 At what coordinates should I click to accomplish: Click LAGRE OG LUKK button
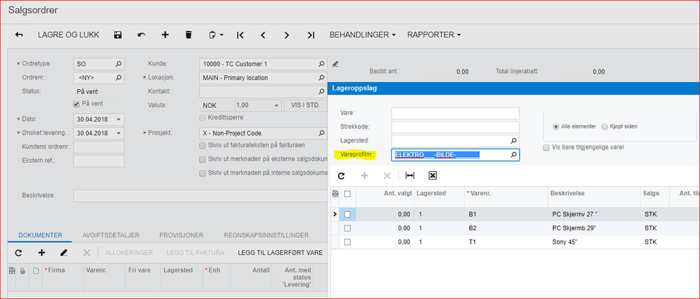(68, 34)
